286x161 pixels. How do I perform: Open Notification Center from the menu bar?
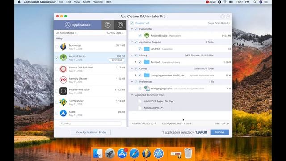[266, 2]
